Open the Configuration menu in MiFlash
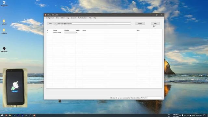This screenshot has height=117, width=208. pos(50,18)
